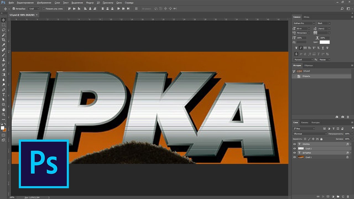Select the Zoom tool in toolbar
The width and height of the screenshot is (354, 199).
coord(4,114)
